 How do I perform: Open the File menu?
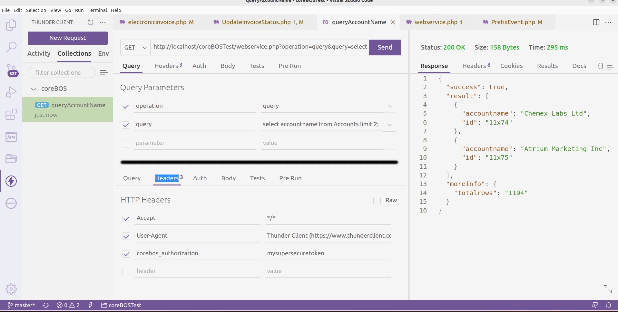coord(6,10)
